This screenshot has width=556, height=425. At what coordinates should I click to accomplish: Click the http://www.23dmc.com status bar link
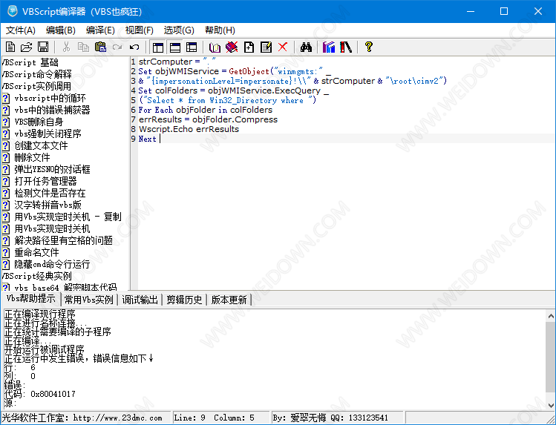click(x=118, y=418)
